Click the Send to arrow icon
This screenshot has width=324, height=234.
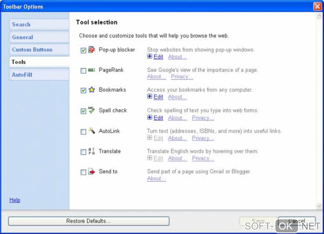[91, 171]
